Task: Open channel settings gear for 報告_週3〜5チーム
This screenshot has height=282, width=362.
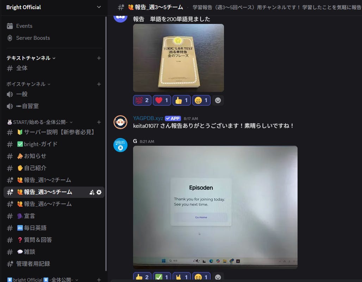Action: 99,192
